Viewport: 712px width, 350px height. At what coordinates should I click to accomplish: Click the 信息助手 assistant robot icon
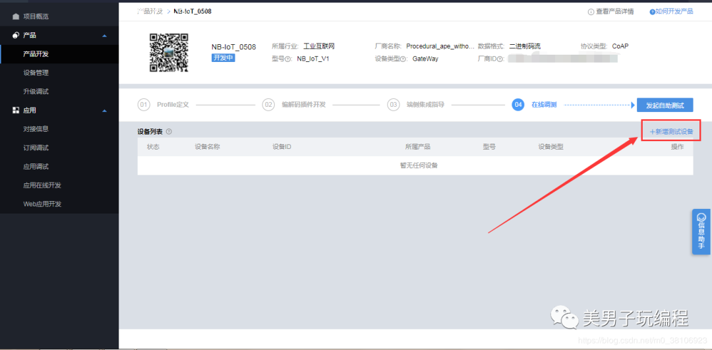point(701,217)
